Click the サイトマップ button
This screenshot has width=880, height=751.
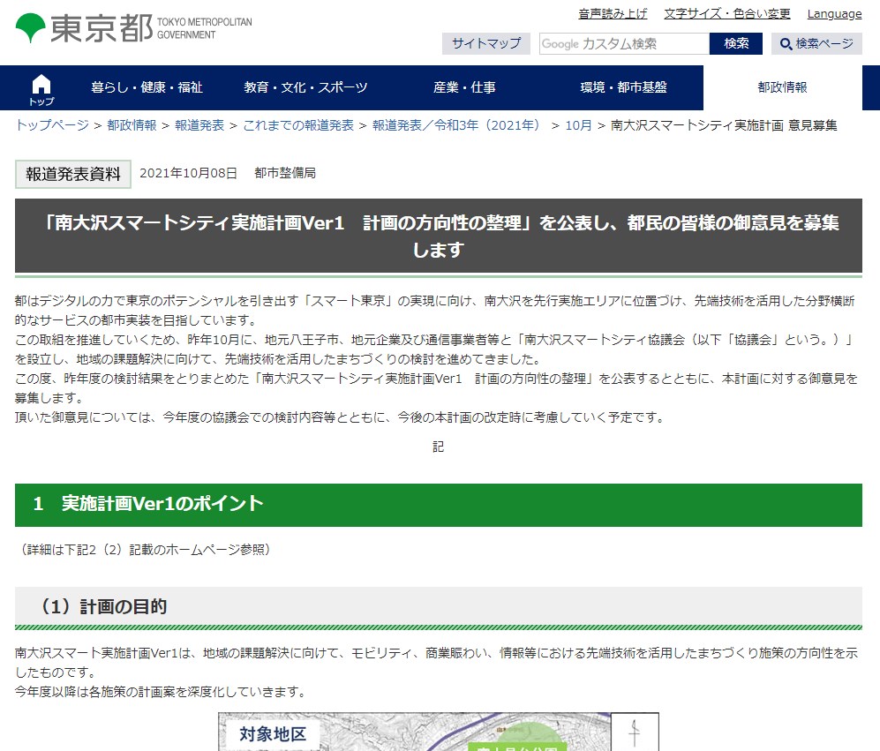[485, 43]
